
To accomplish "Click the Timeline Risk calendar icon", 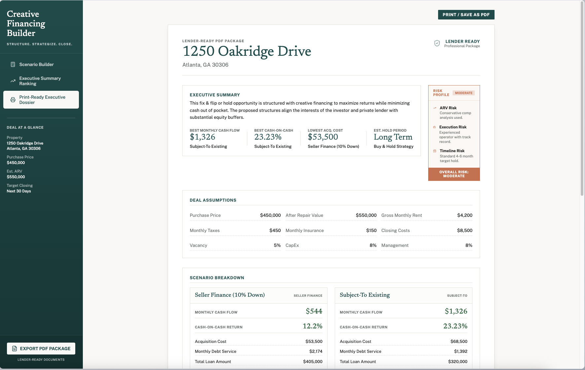I will point(435,151).
